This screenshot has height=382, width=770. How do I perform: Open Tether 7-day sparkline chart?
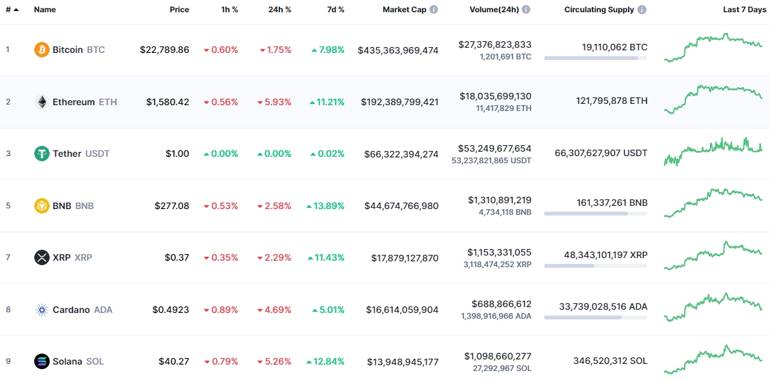tap(713, 152)
